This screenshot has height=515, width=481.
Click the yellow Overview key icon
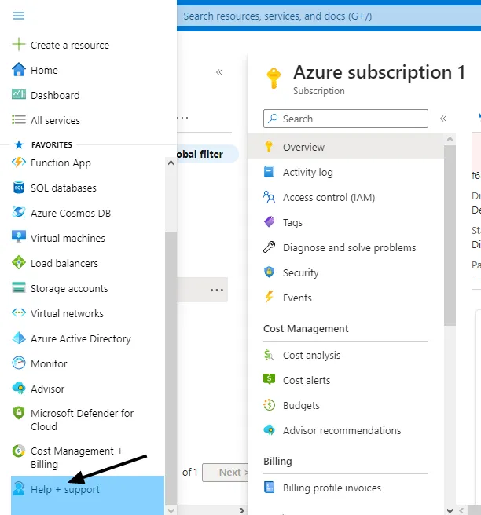[269, 146]
